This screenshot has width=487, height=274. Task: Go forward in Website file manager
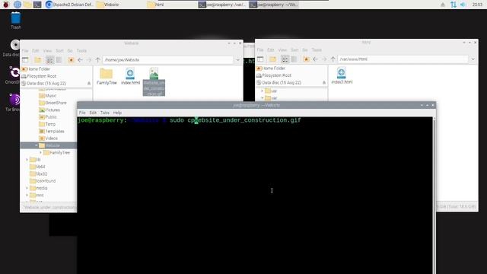89,59
